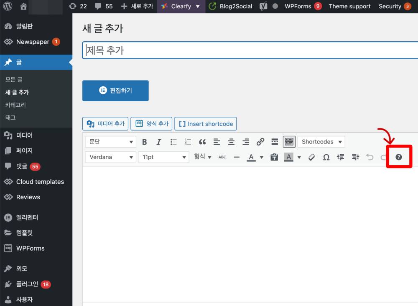This screenshot has width=418, height=306.
Task: Open the WordPress logo menu
Action: (x=8, y=6)
